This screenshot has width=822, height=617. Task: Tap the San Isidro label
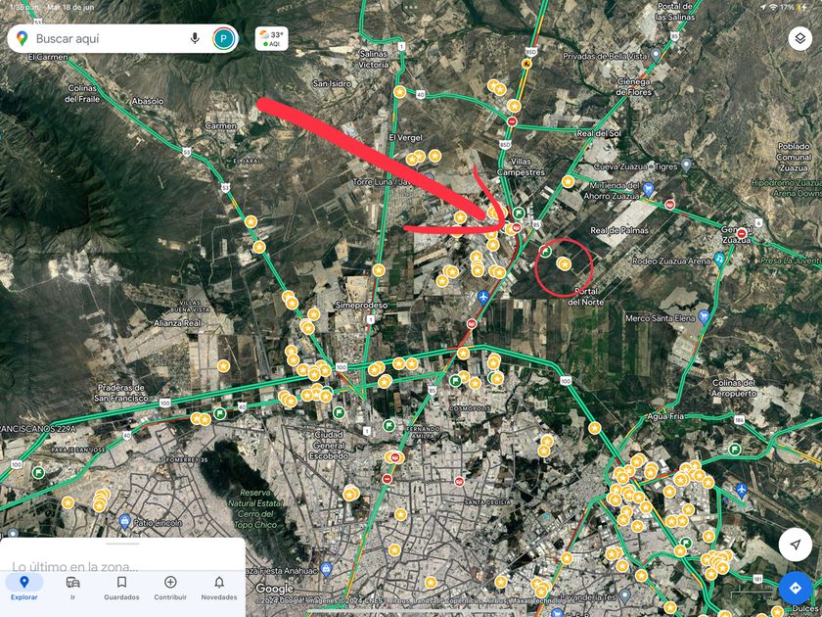(332, 83)
